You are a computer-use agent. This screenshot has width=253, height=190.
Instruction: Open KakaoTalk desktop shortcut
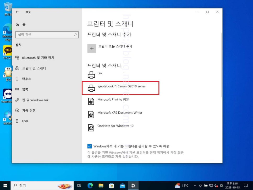click(x=7, y=52)
